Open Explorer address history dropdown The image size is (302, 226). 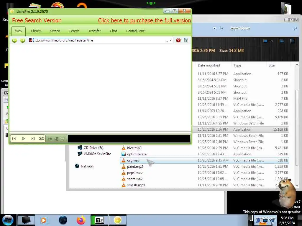point(215,28)
